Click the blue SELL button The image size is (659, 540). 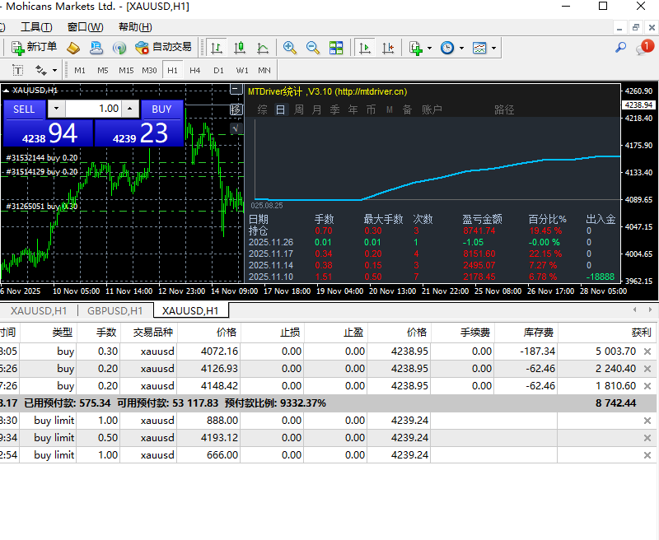pyautogui.click(x=24, y=109)
